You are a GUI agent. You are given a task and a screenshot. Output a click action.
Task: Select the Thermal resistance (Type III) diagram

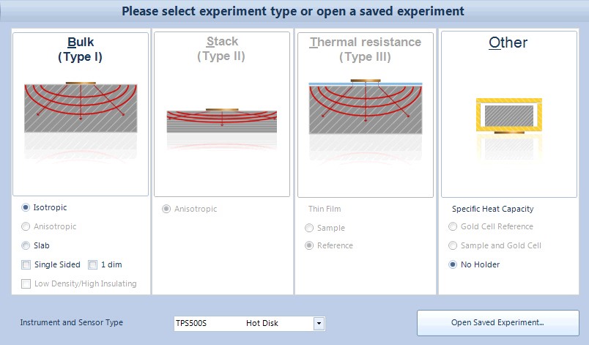(x=365, y=110)
